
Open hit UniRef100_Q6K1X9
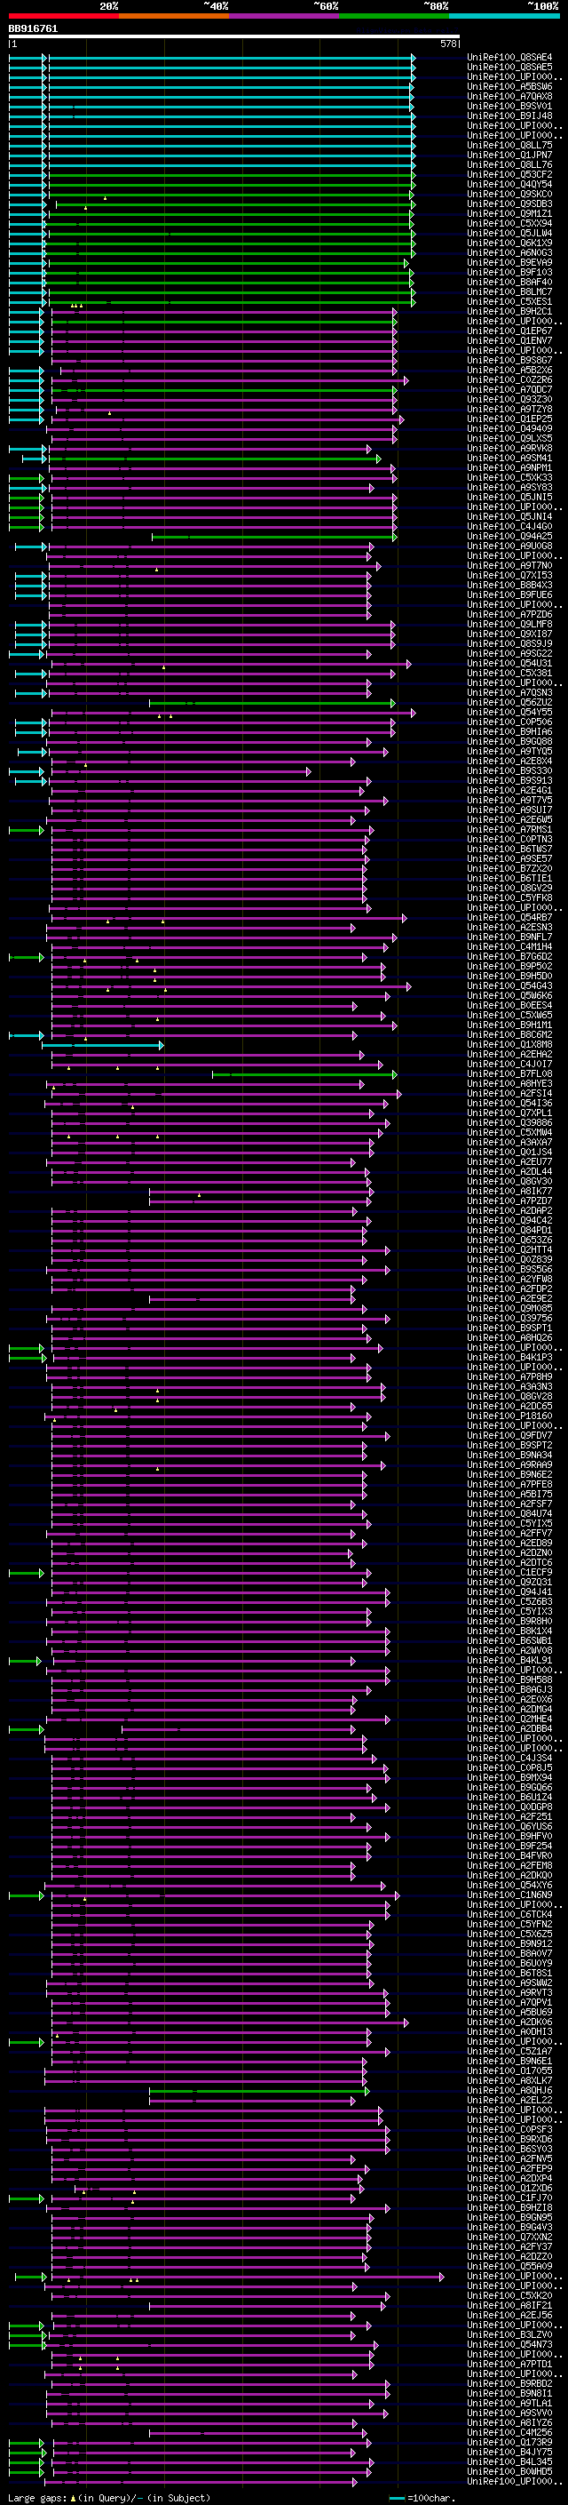coord(509,243)
